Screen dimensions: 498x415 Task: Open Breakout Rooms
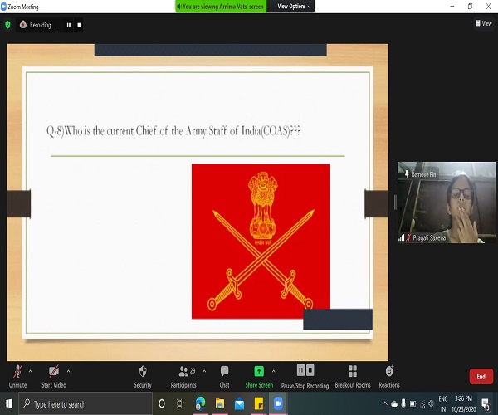(353, 377)
